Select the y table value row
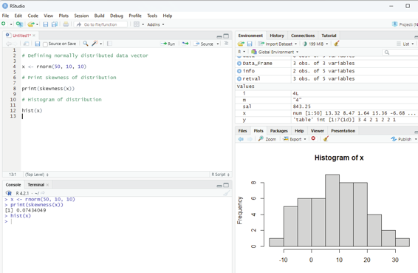Screen dimensions: 418x273 point(326,120)
